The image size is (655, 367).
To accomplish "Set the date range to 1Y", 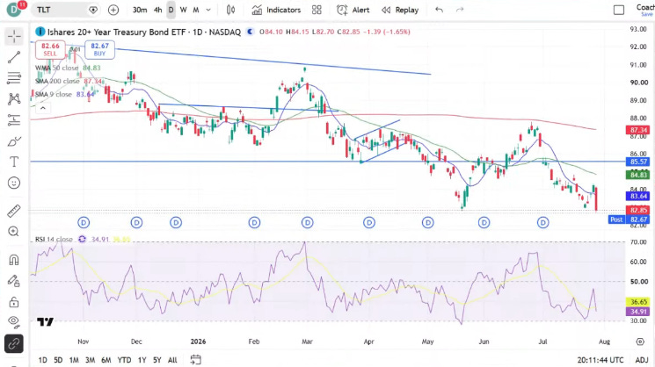I will pyautogui.click(x=142, y=360).
